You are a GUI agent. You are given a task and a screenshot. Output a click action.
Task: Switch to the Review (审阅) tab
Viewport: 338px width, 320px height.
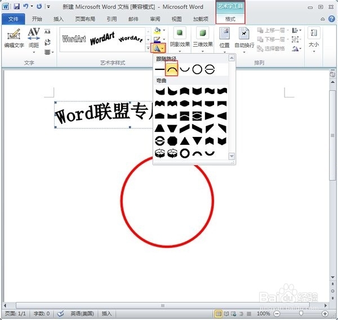tap(155, 19)
